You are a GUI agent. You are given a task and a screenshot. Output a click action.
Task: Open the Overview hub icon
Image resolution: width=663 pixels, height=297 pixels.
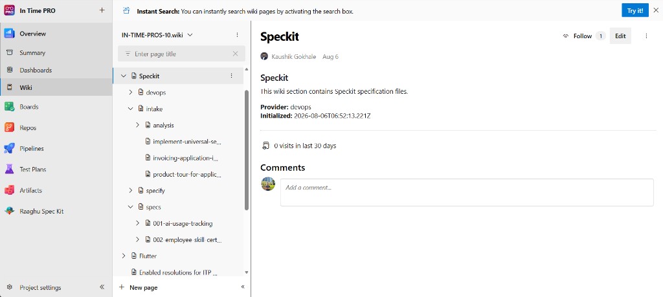click(9, 34)
